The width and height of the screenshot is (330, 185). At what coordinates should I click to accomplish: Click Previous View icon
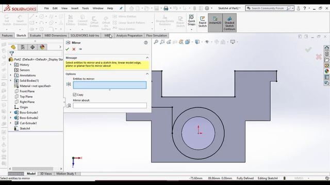pyautogui.click(x=169, y=42)
